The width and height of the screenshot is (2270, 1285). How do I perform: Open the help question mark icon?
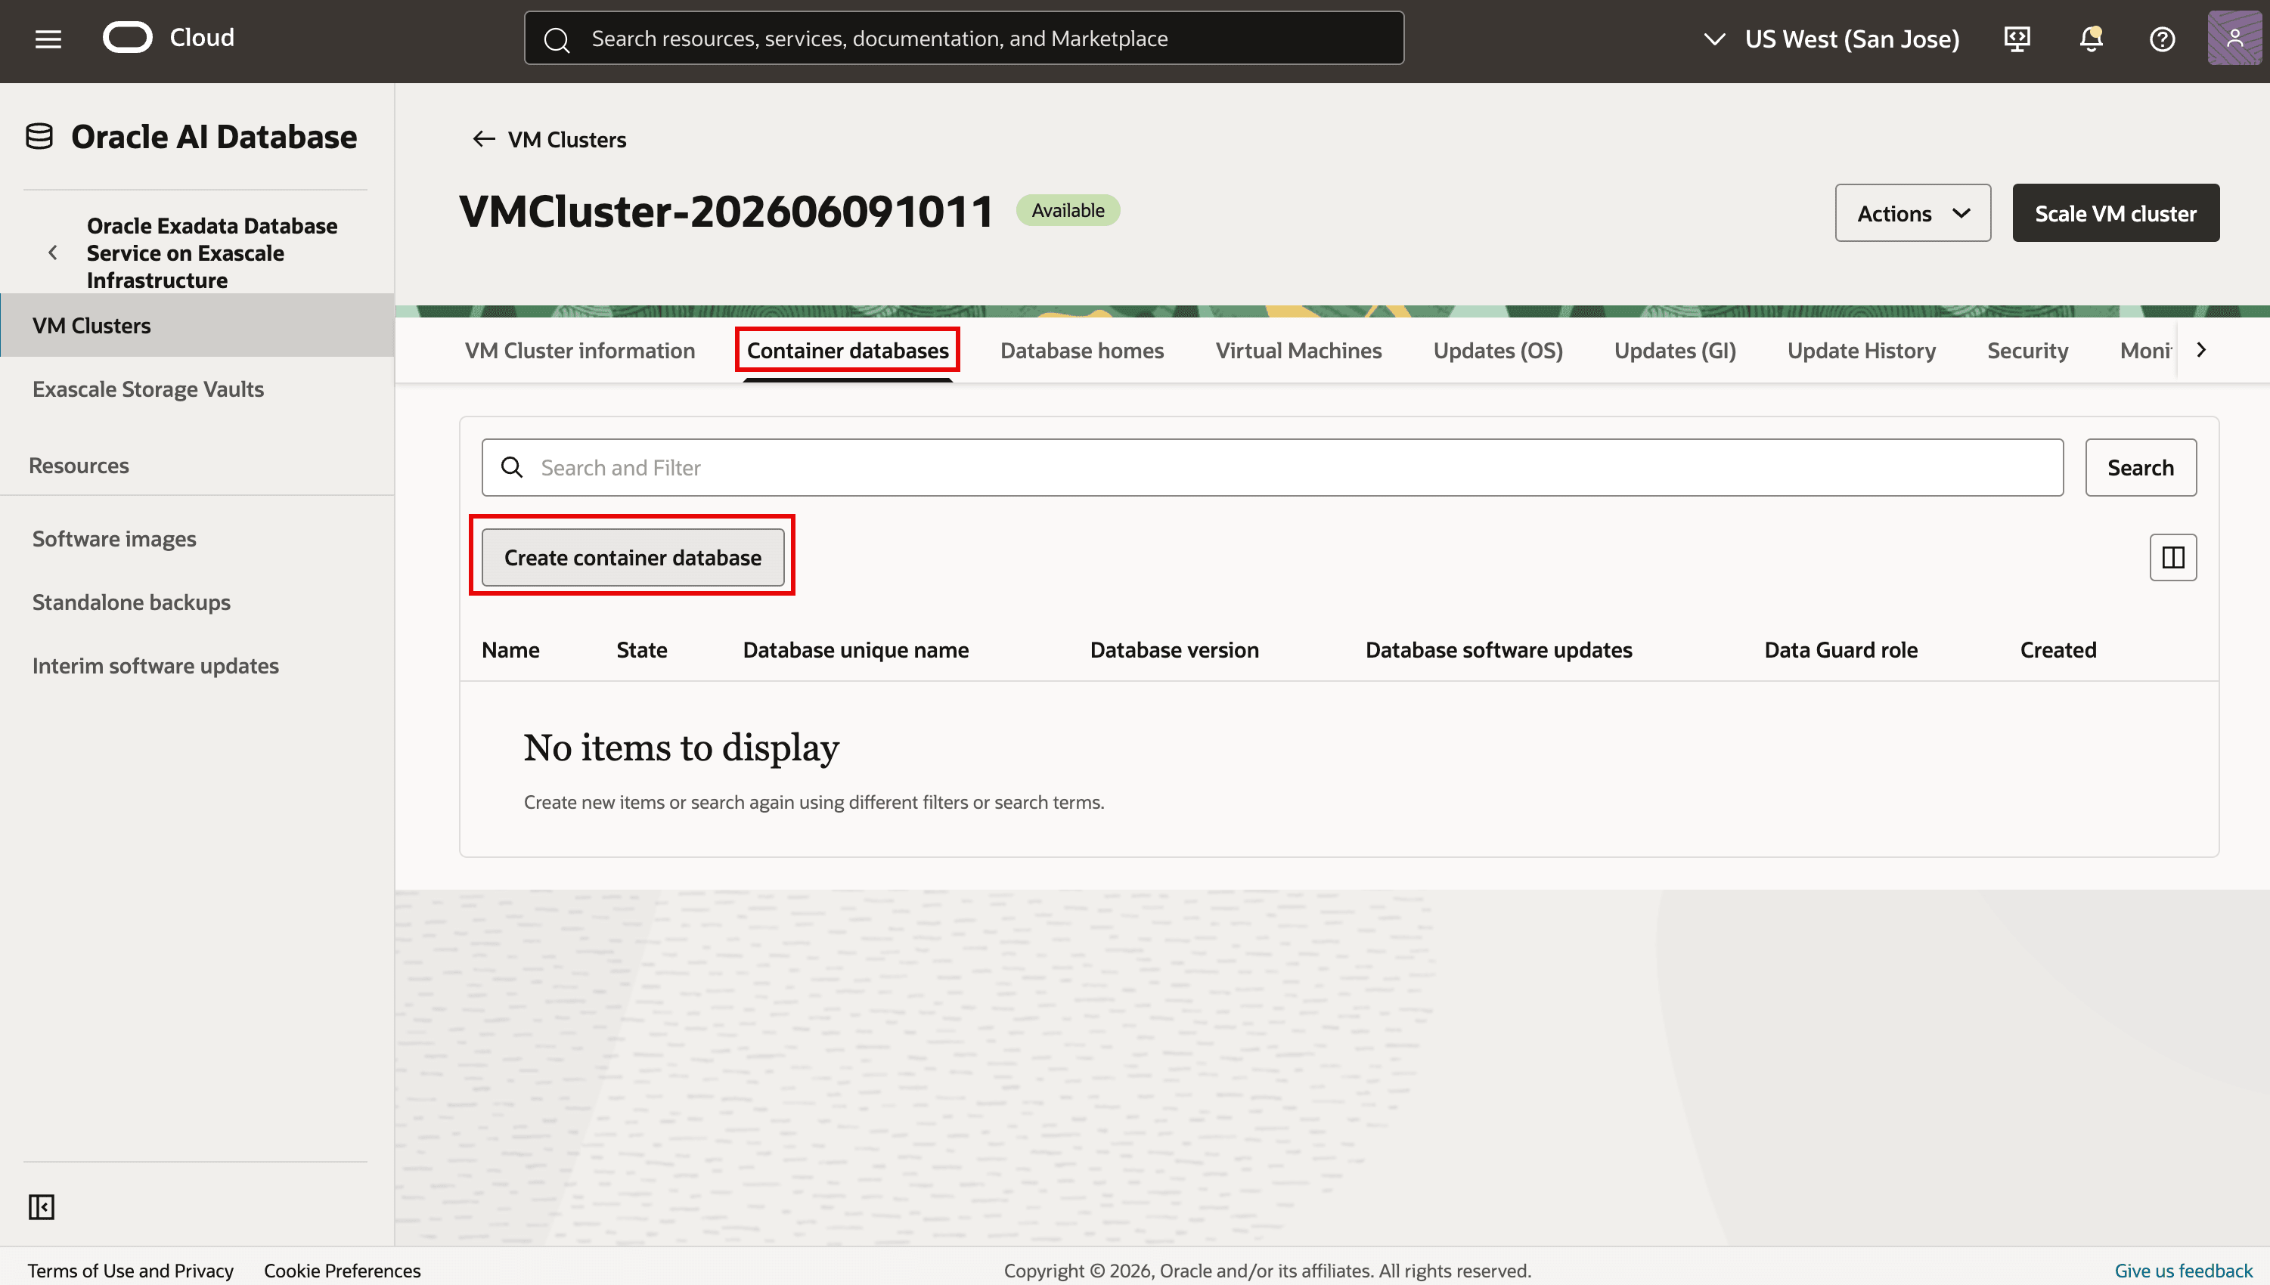[2163, 39]
